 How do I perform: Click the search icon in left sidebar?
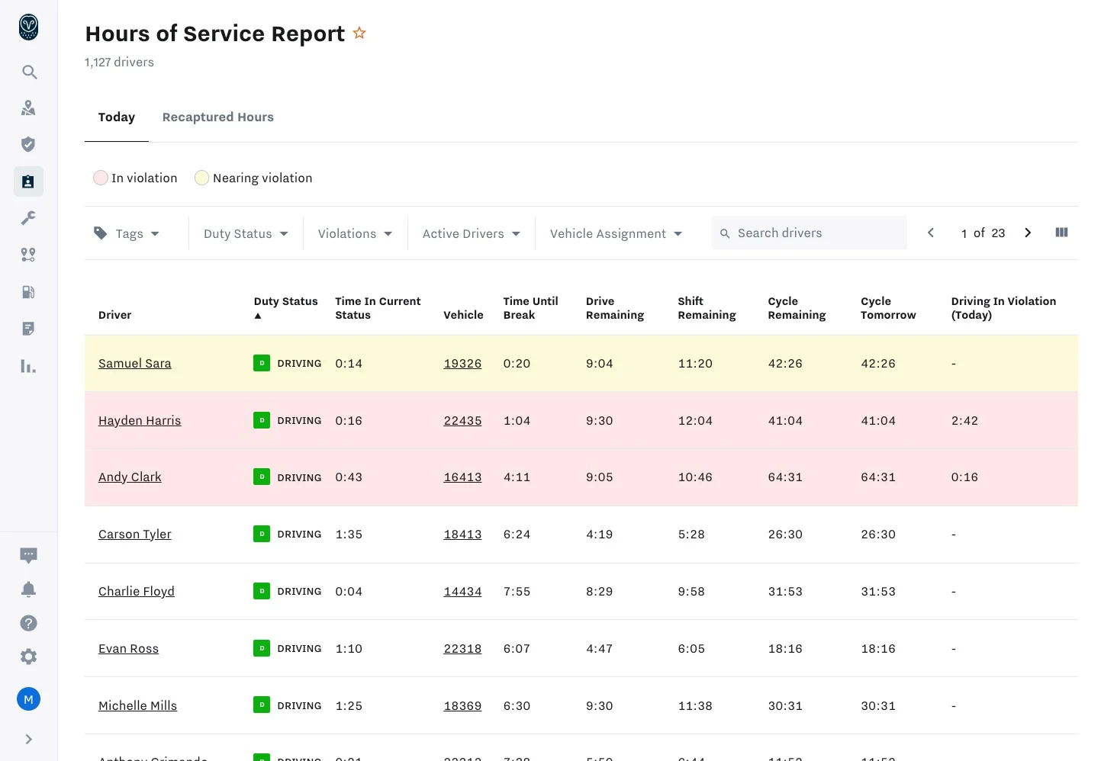[29, 72]
